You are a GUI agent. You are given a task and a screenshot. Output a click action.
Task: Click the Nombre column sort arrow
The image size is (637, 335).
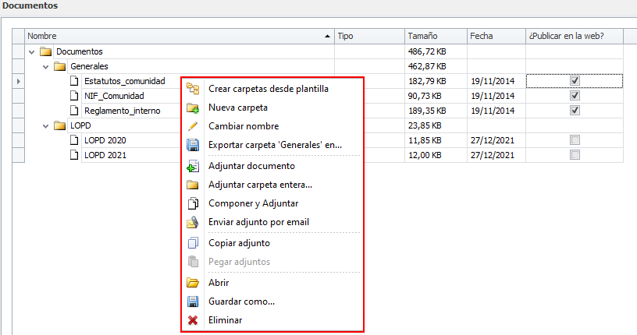coord(327,36)
